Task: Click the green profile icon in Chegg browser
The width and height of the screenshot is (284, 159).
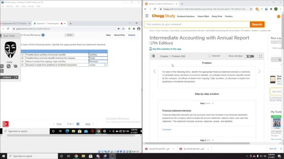Action: (276, 9)
